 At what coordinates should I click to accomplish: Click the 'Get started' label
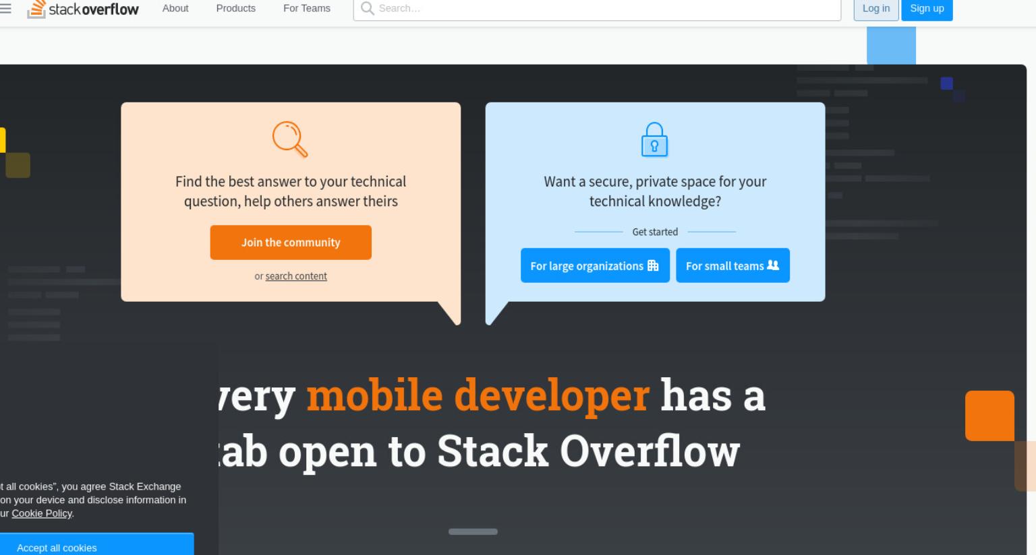click(655, 232)
